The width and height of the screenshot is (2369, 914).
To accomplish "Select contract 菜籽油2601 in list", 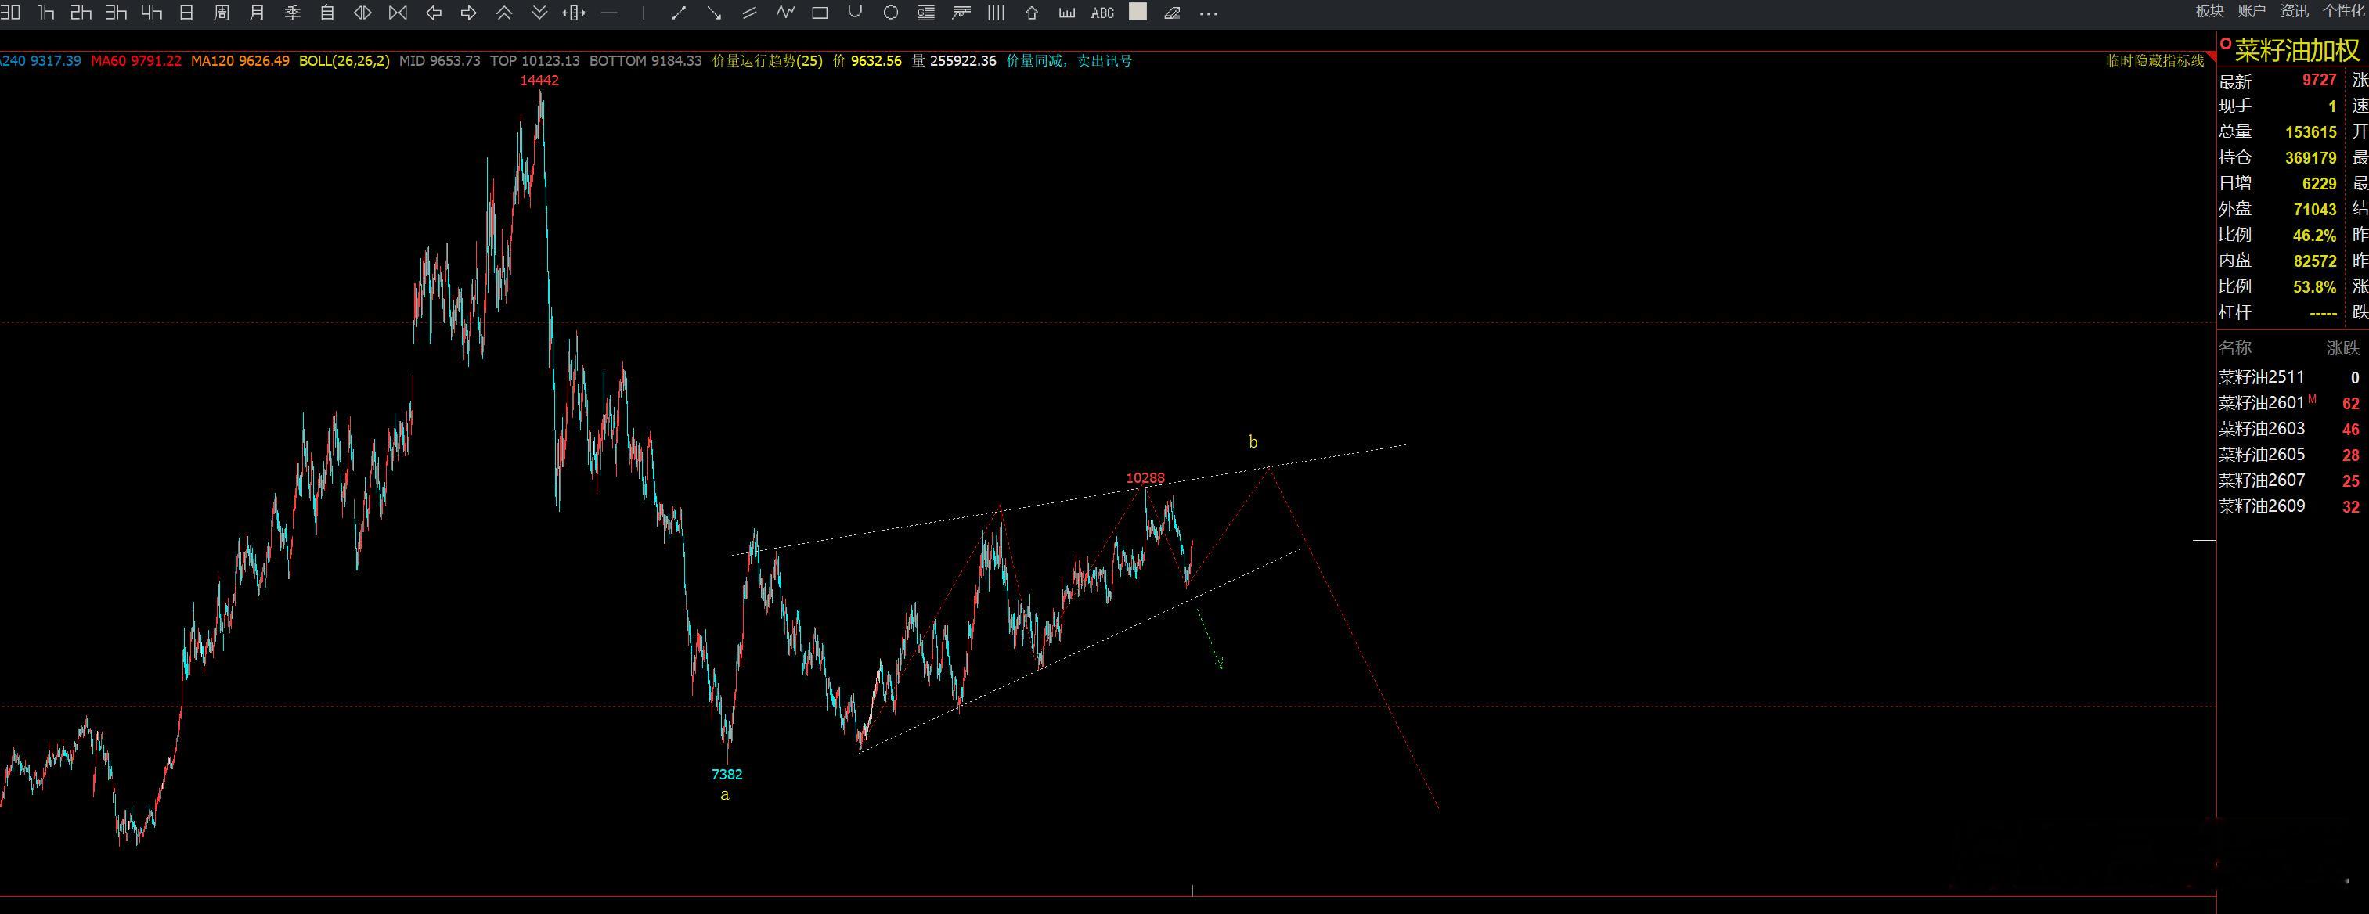I will [2262, 403].
